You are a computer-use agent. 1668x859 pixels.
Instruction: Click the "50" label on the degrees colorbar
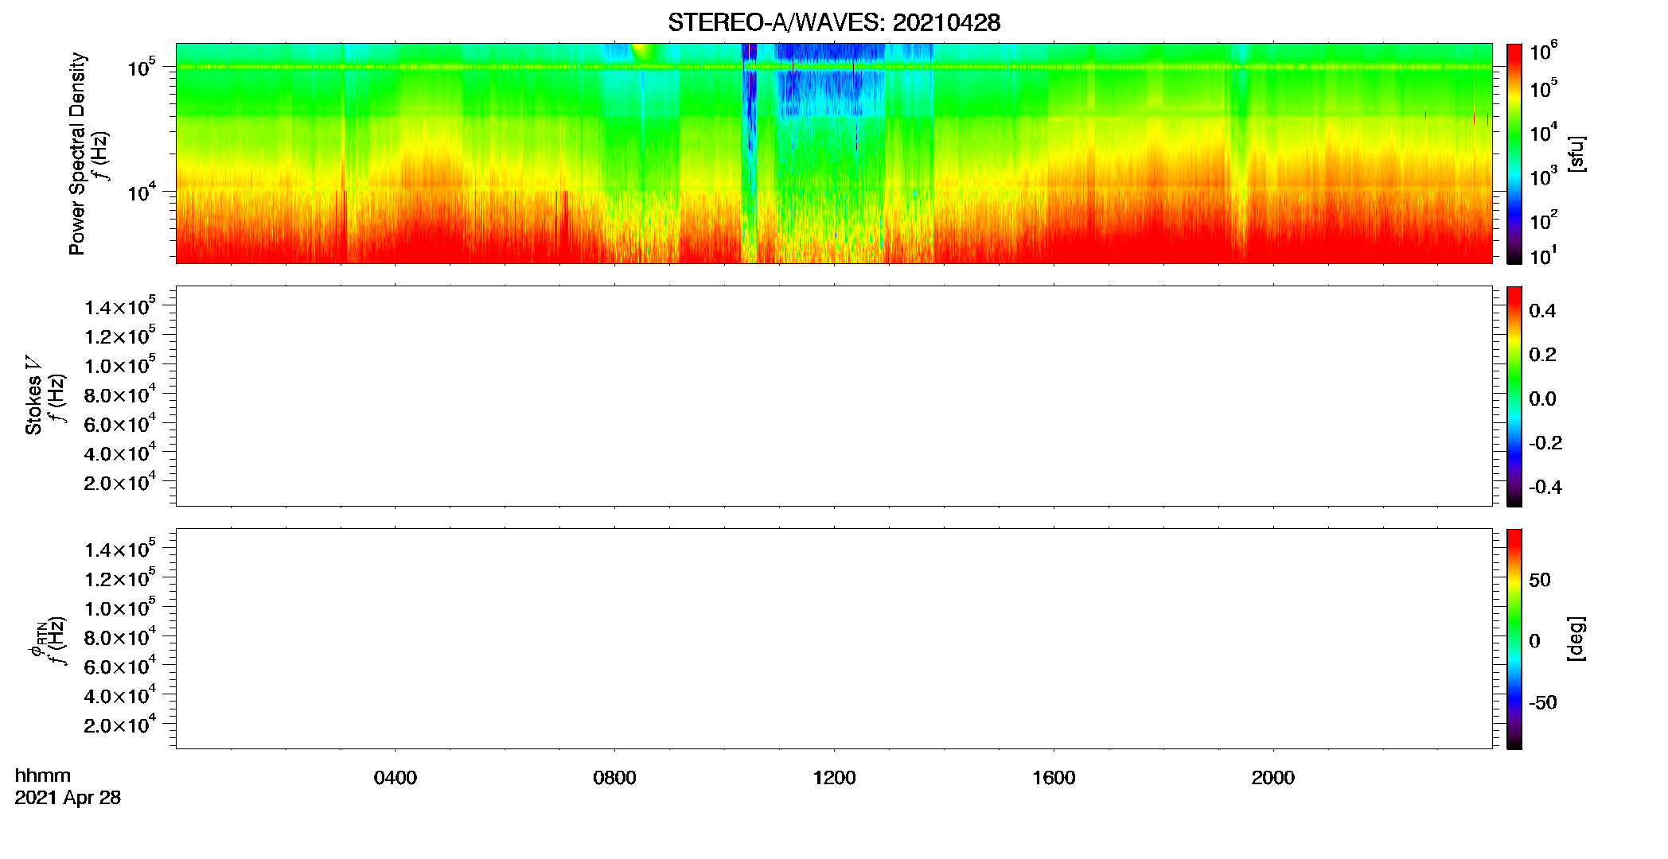(x=1540, y=580)
